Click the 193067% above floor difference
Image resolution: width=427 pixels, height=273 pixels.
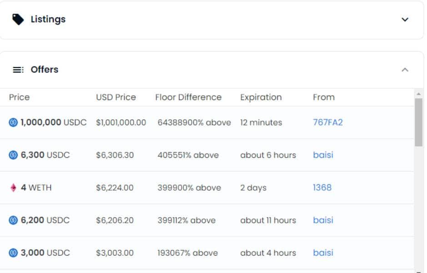pos(187,253)
